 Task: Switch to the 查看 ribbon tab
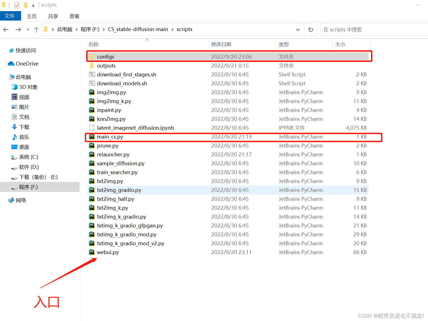(x=74, y=16)
